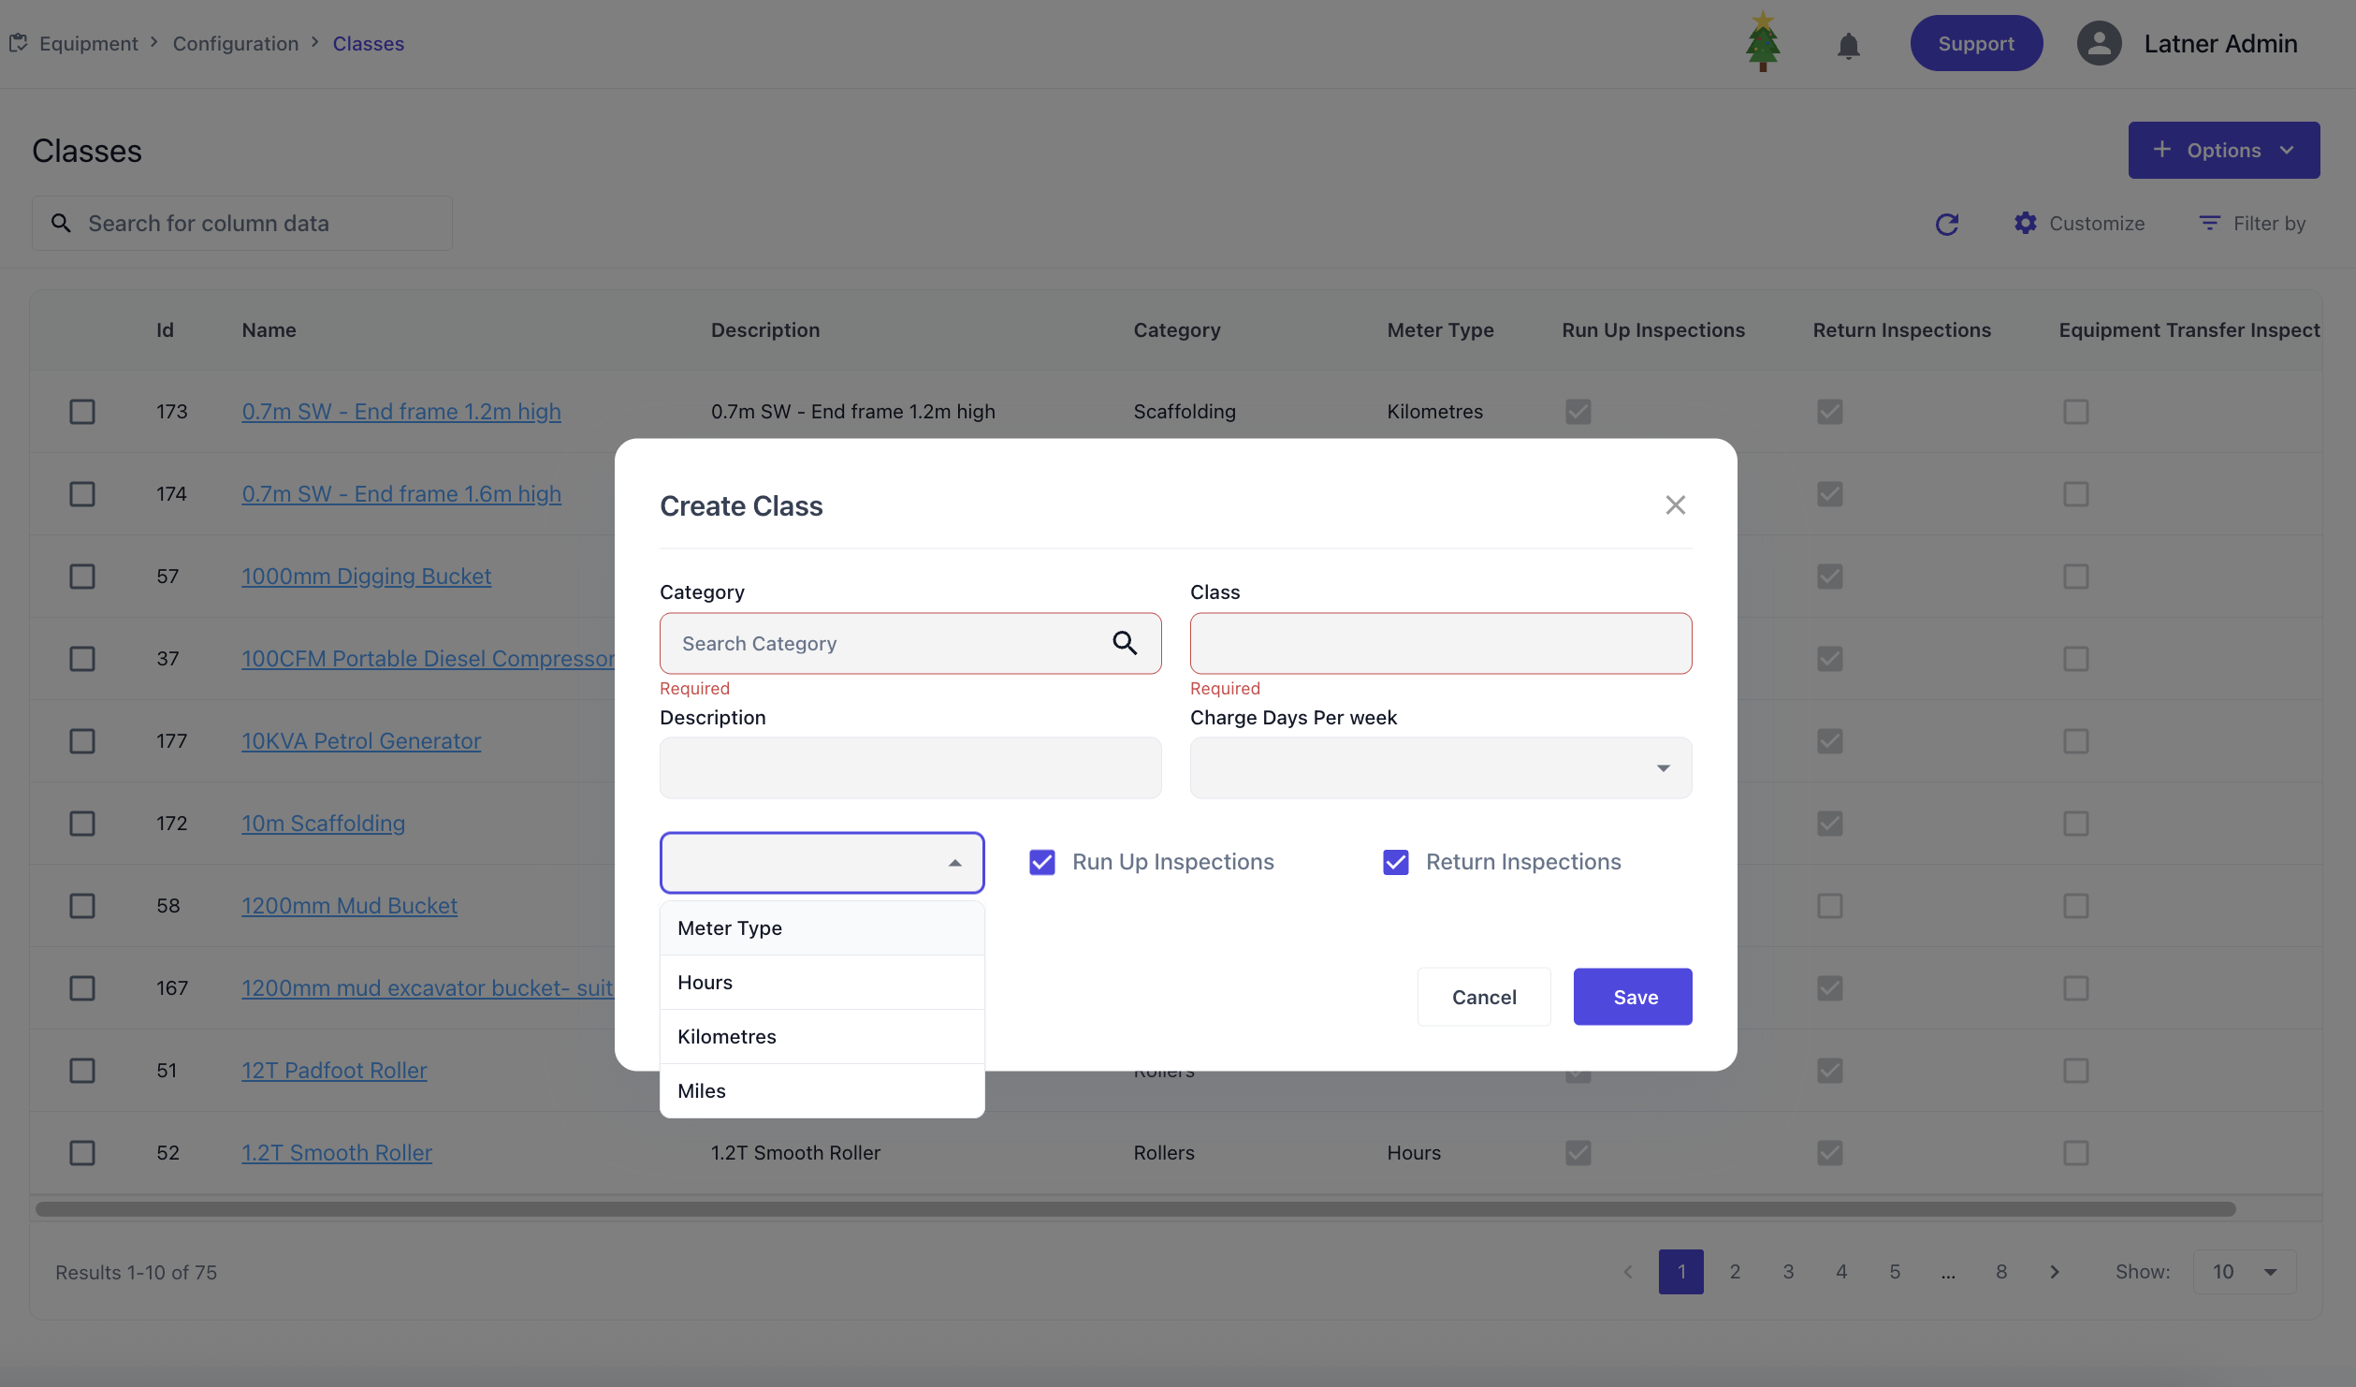The image size is (2356, 1387).
Task: Uncheck Run Up Inspections checkbox
Action: [1042, 862]
